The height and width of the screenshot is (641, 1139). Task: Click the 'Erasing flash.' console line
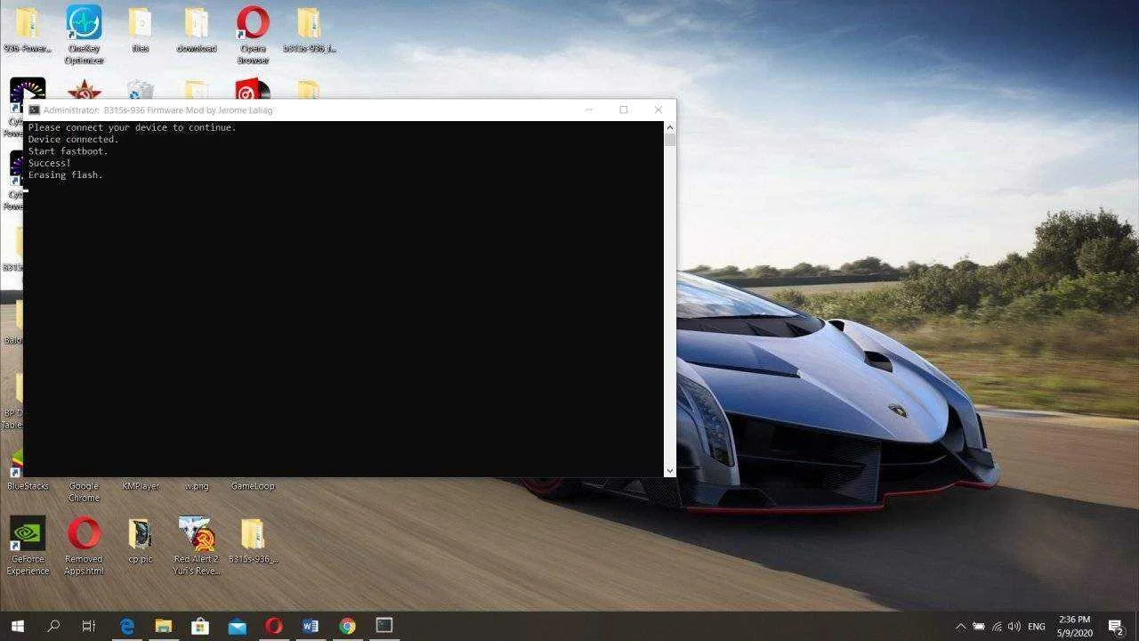pos(65,175)
